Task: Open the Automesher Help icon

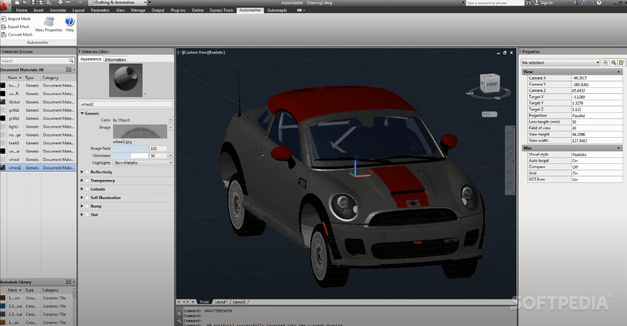Action: point(69,24)
